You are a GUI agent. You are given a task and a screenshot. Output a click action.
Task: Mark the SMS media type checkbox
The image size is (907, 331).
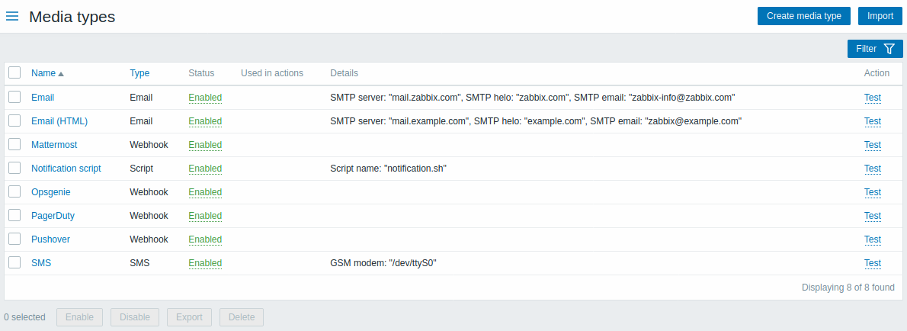pos(14,262)
